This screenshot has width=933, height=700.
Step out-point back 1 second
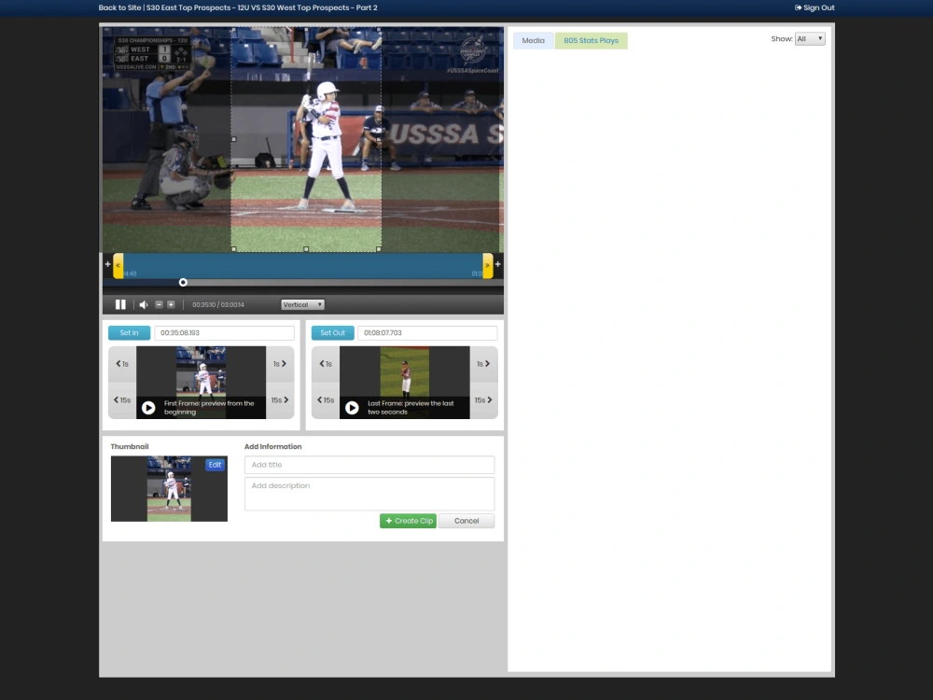click(326, 364)
